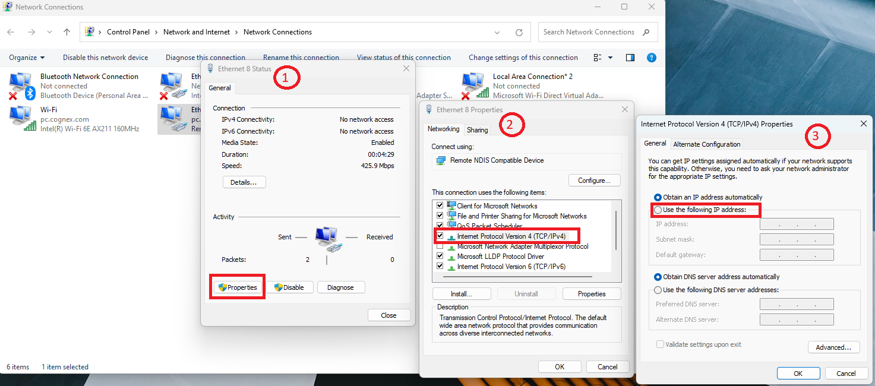This screenshot has width=875, height=386.
Task: Click the refresh icon in address bar
Action: click(x=519, y=32)
